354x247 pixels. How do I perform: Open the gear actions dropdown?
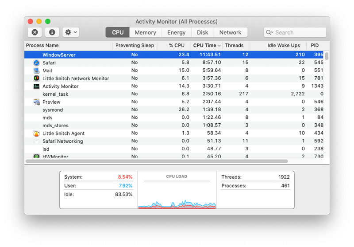(x=71, y=32)
